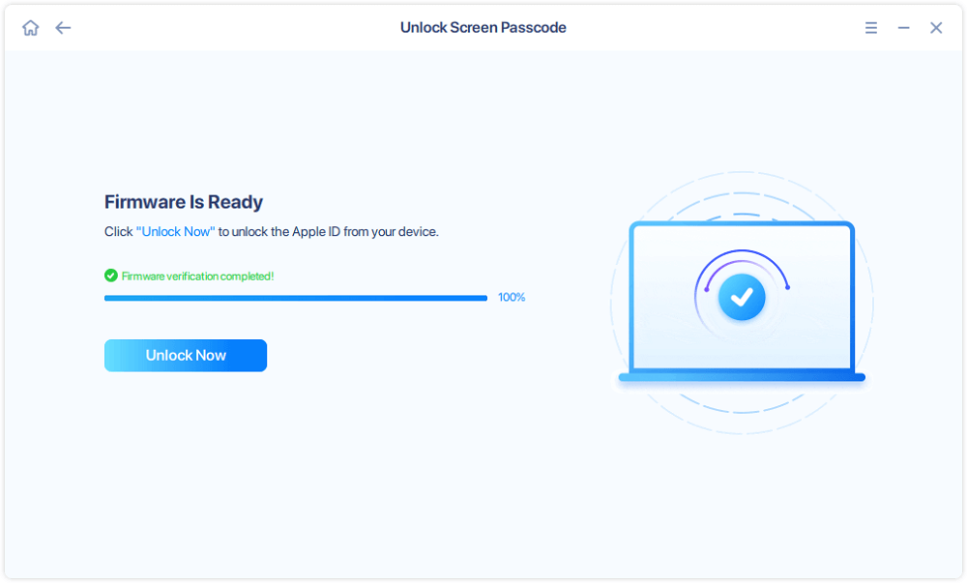Image resolution: width=967 pixels, height=583 pixels.
Task: Click the "Apple ID from your device" text
Action: [367, 232]
